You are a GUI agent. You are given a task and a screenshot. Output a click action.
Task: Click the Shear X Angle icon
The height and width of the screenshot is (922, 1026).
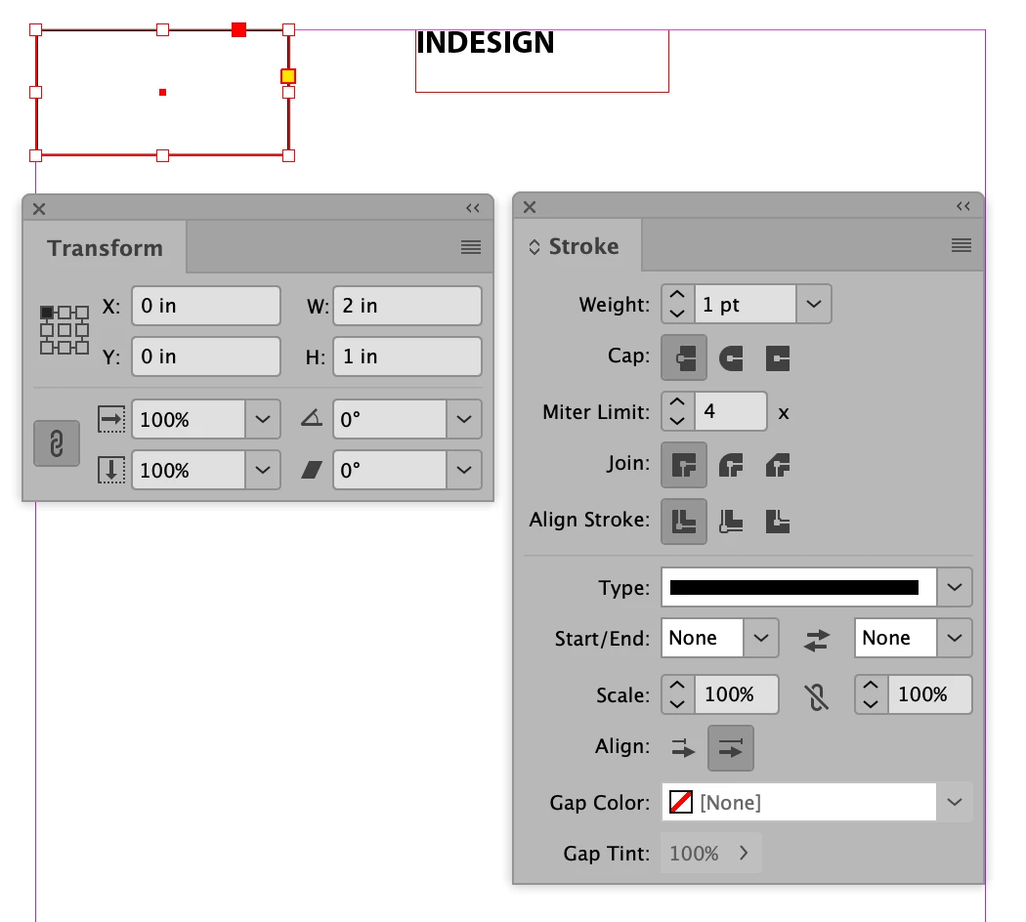(312, 470)
